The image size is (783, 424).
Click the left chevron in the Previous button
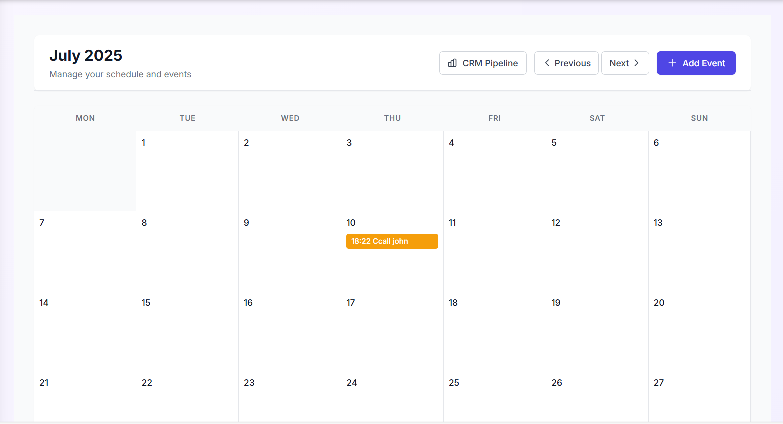point(547,63)
